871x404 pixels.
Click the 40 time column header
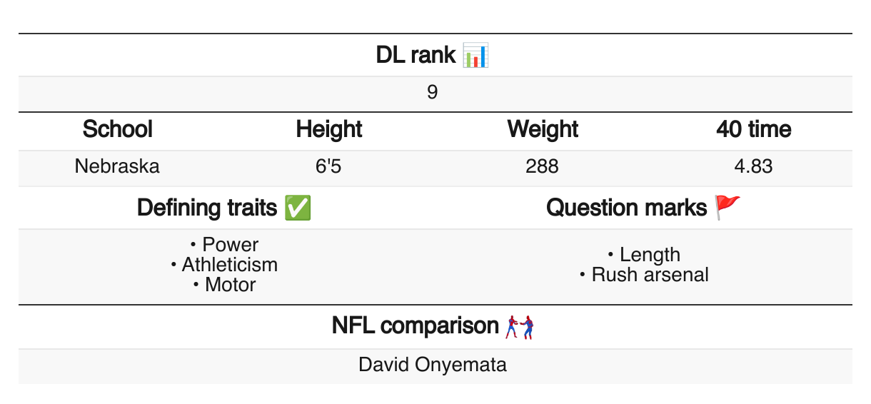tap(754, 130)
